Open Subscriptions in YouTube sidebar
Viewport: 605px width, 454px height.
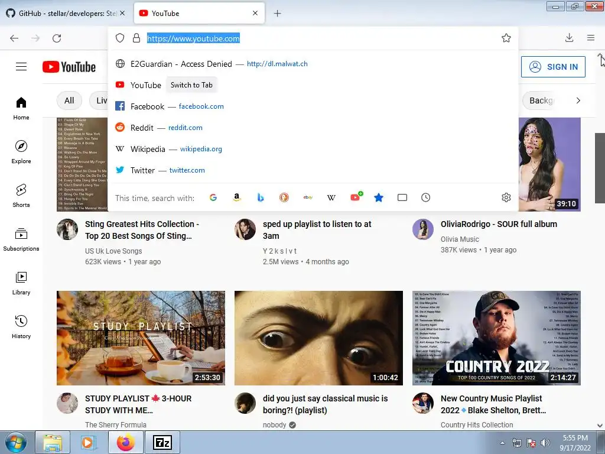pyautogui.click(x=21, y=239)
